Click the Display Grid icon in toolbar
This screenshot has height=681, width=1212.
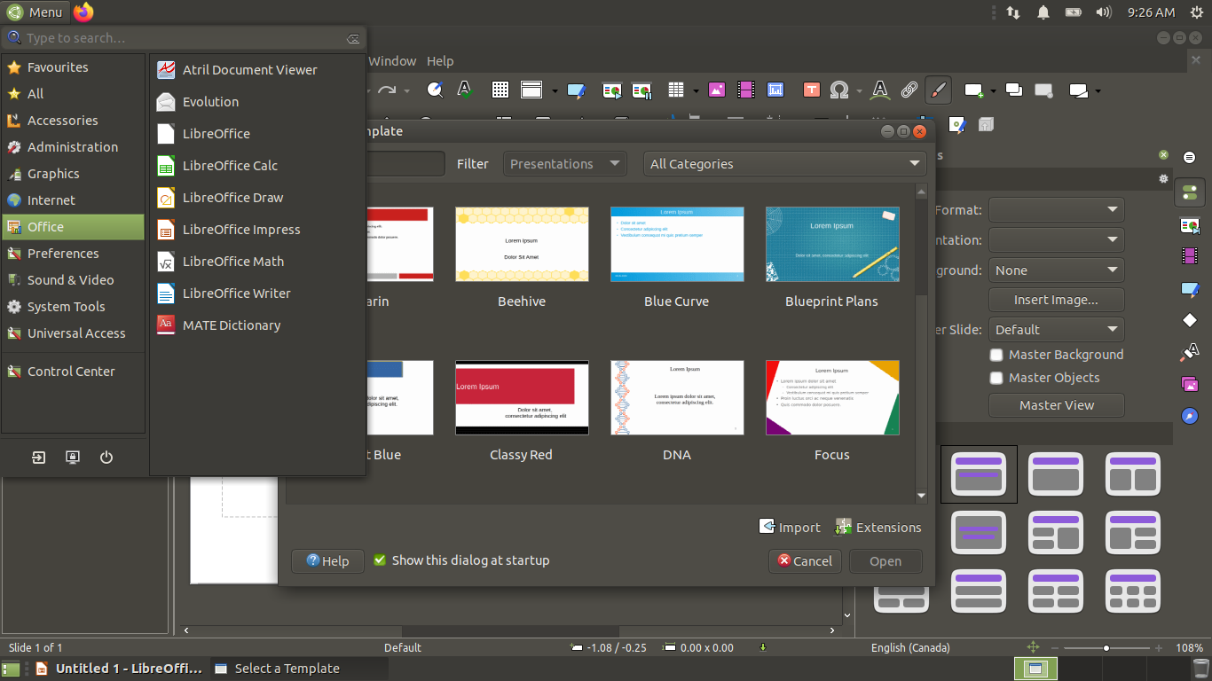tap(500, 90)
